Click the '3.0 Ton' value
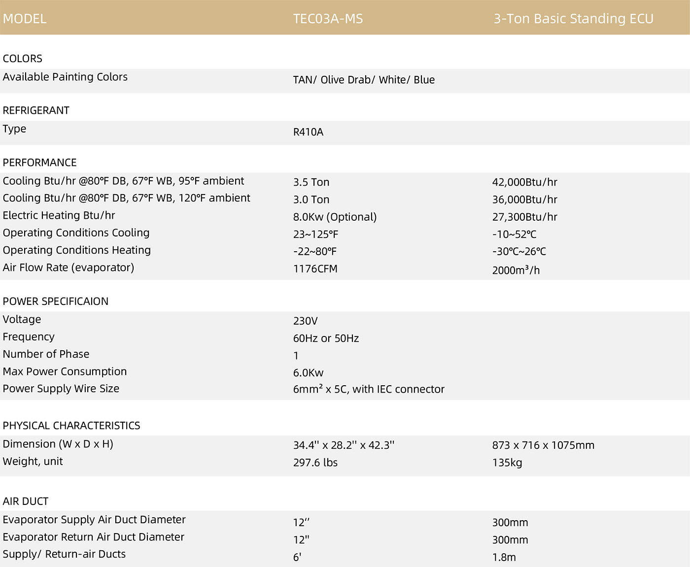The height and width of the screenshot is (567, 690). (x=311, y=200)
